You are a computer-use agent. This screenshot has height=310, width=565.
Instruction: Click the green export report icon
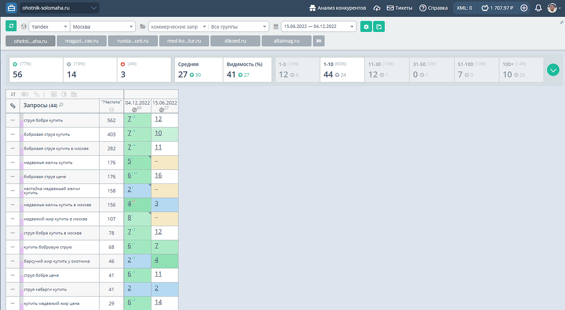(x=379, y=26)
